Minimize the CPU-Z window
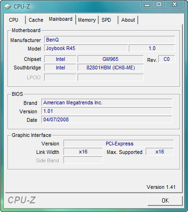The width and height of the screenshot is (188, 212). tap(147, 4)
